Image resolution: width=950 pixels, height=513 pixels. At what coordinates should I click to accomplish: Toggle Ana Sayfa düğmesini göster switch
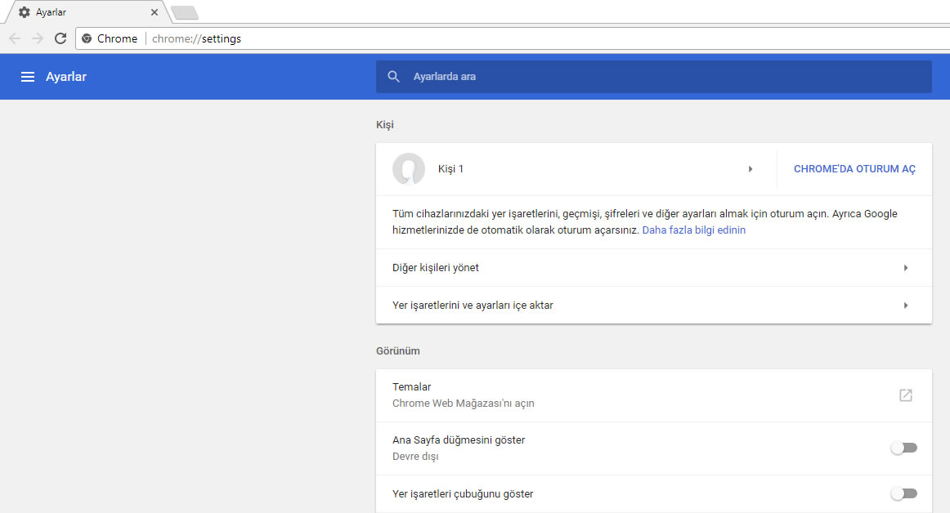(x=903, y=448)
